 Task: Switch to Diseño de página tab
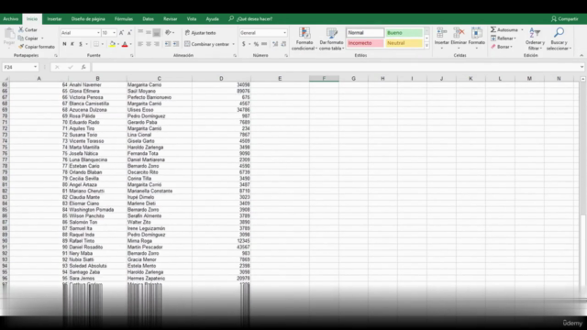point(88,18)
